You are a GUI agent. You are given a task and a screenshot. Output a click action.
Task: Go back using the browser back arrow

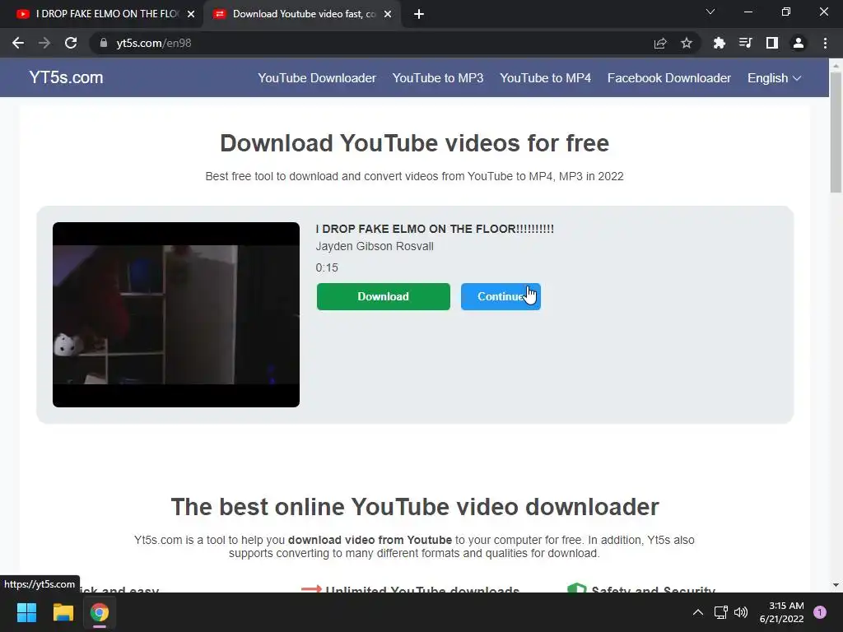click(18, 43)
